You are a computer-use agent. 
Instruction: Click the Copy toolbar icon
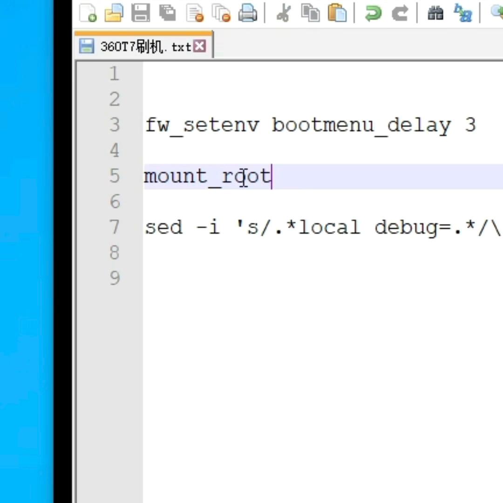coord(310,13)
